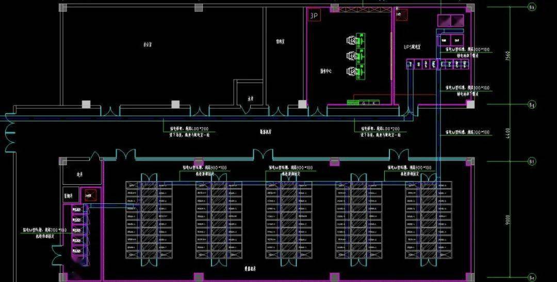Pick the bottom-right grid axis bubble
The height and width of the screenshot is (282, 557).
(532, 277)
